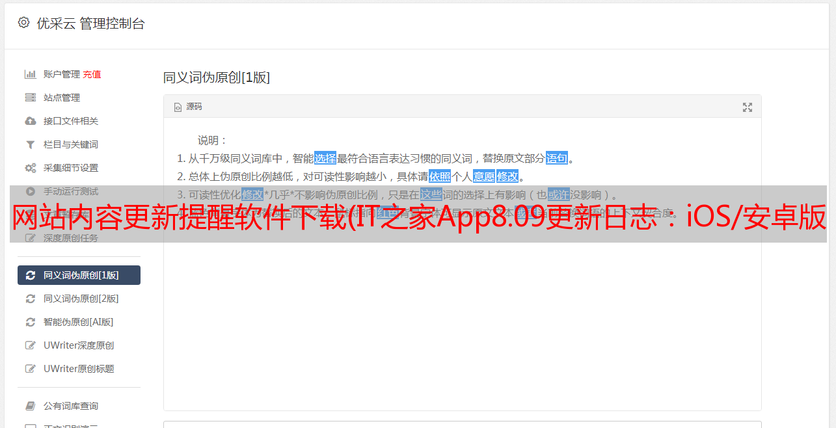Click the play icon beside 手动运行测试

(30, 191)
